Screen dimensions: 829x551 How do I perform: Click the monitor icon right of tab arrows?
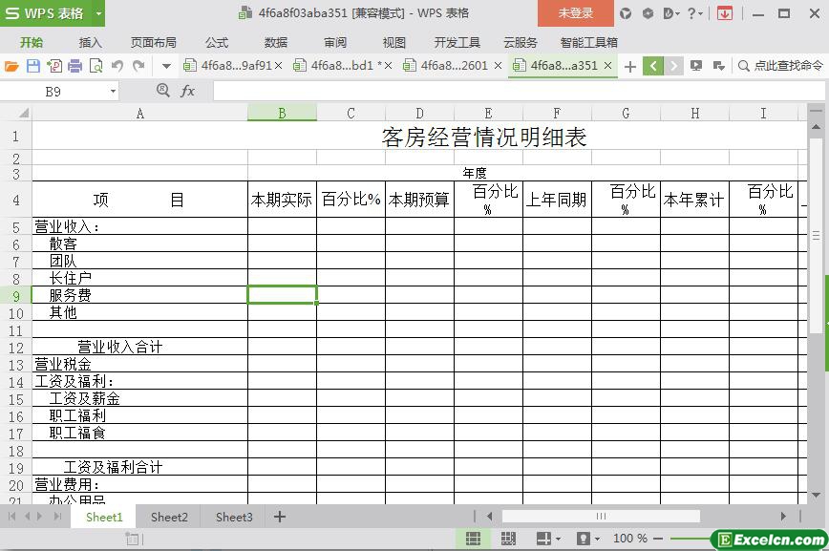pyautogui.click(x=696, y=66)
